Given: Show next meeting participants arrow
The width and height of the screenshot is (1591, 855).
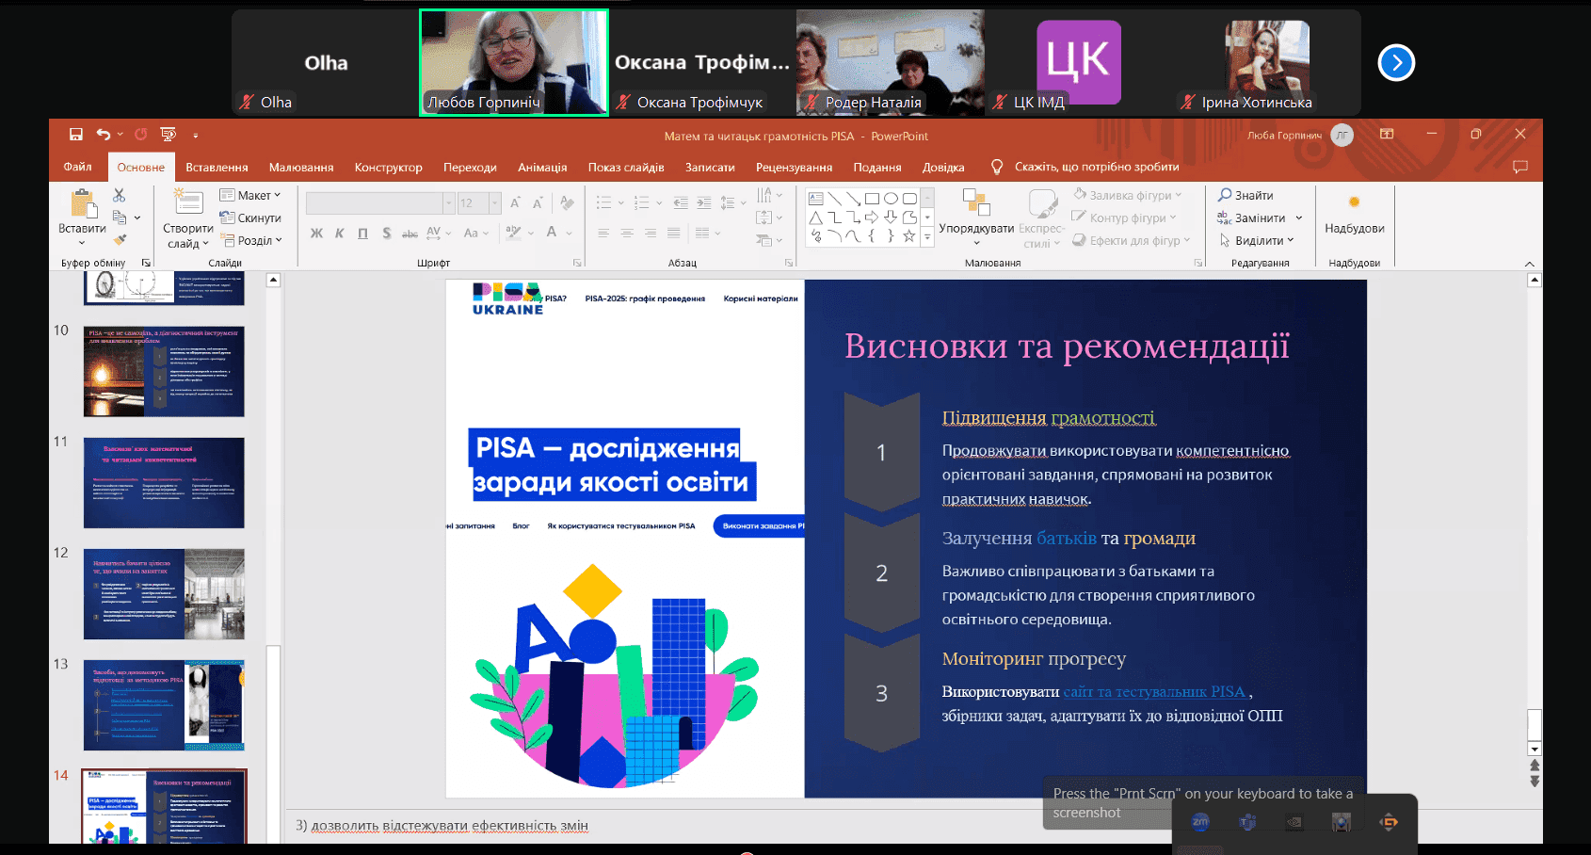Looking at the screenshot, I should pyautogui.click(x=1396, y=63).
